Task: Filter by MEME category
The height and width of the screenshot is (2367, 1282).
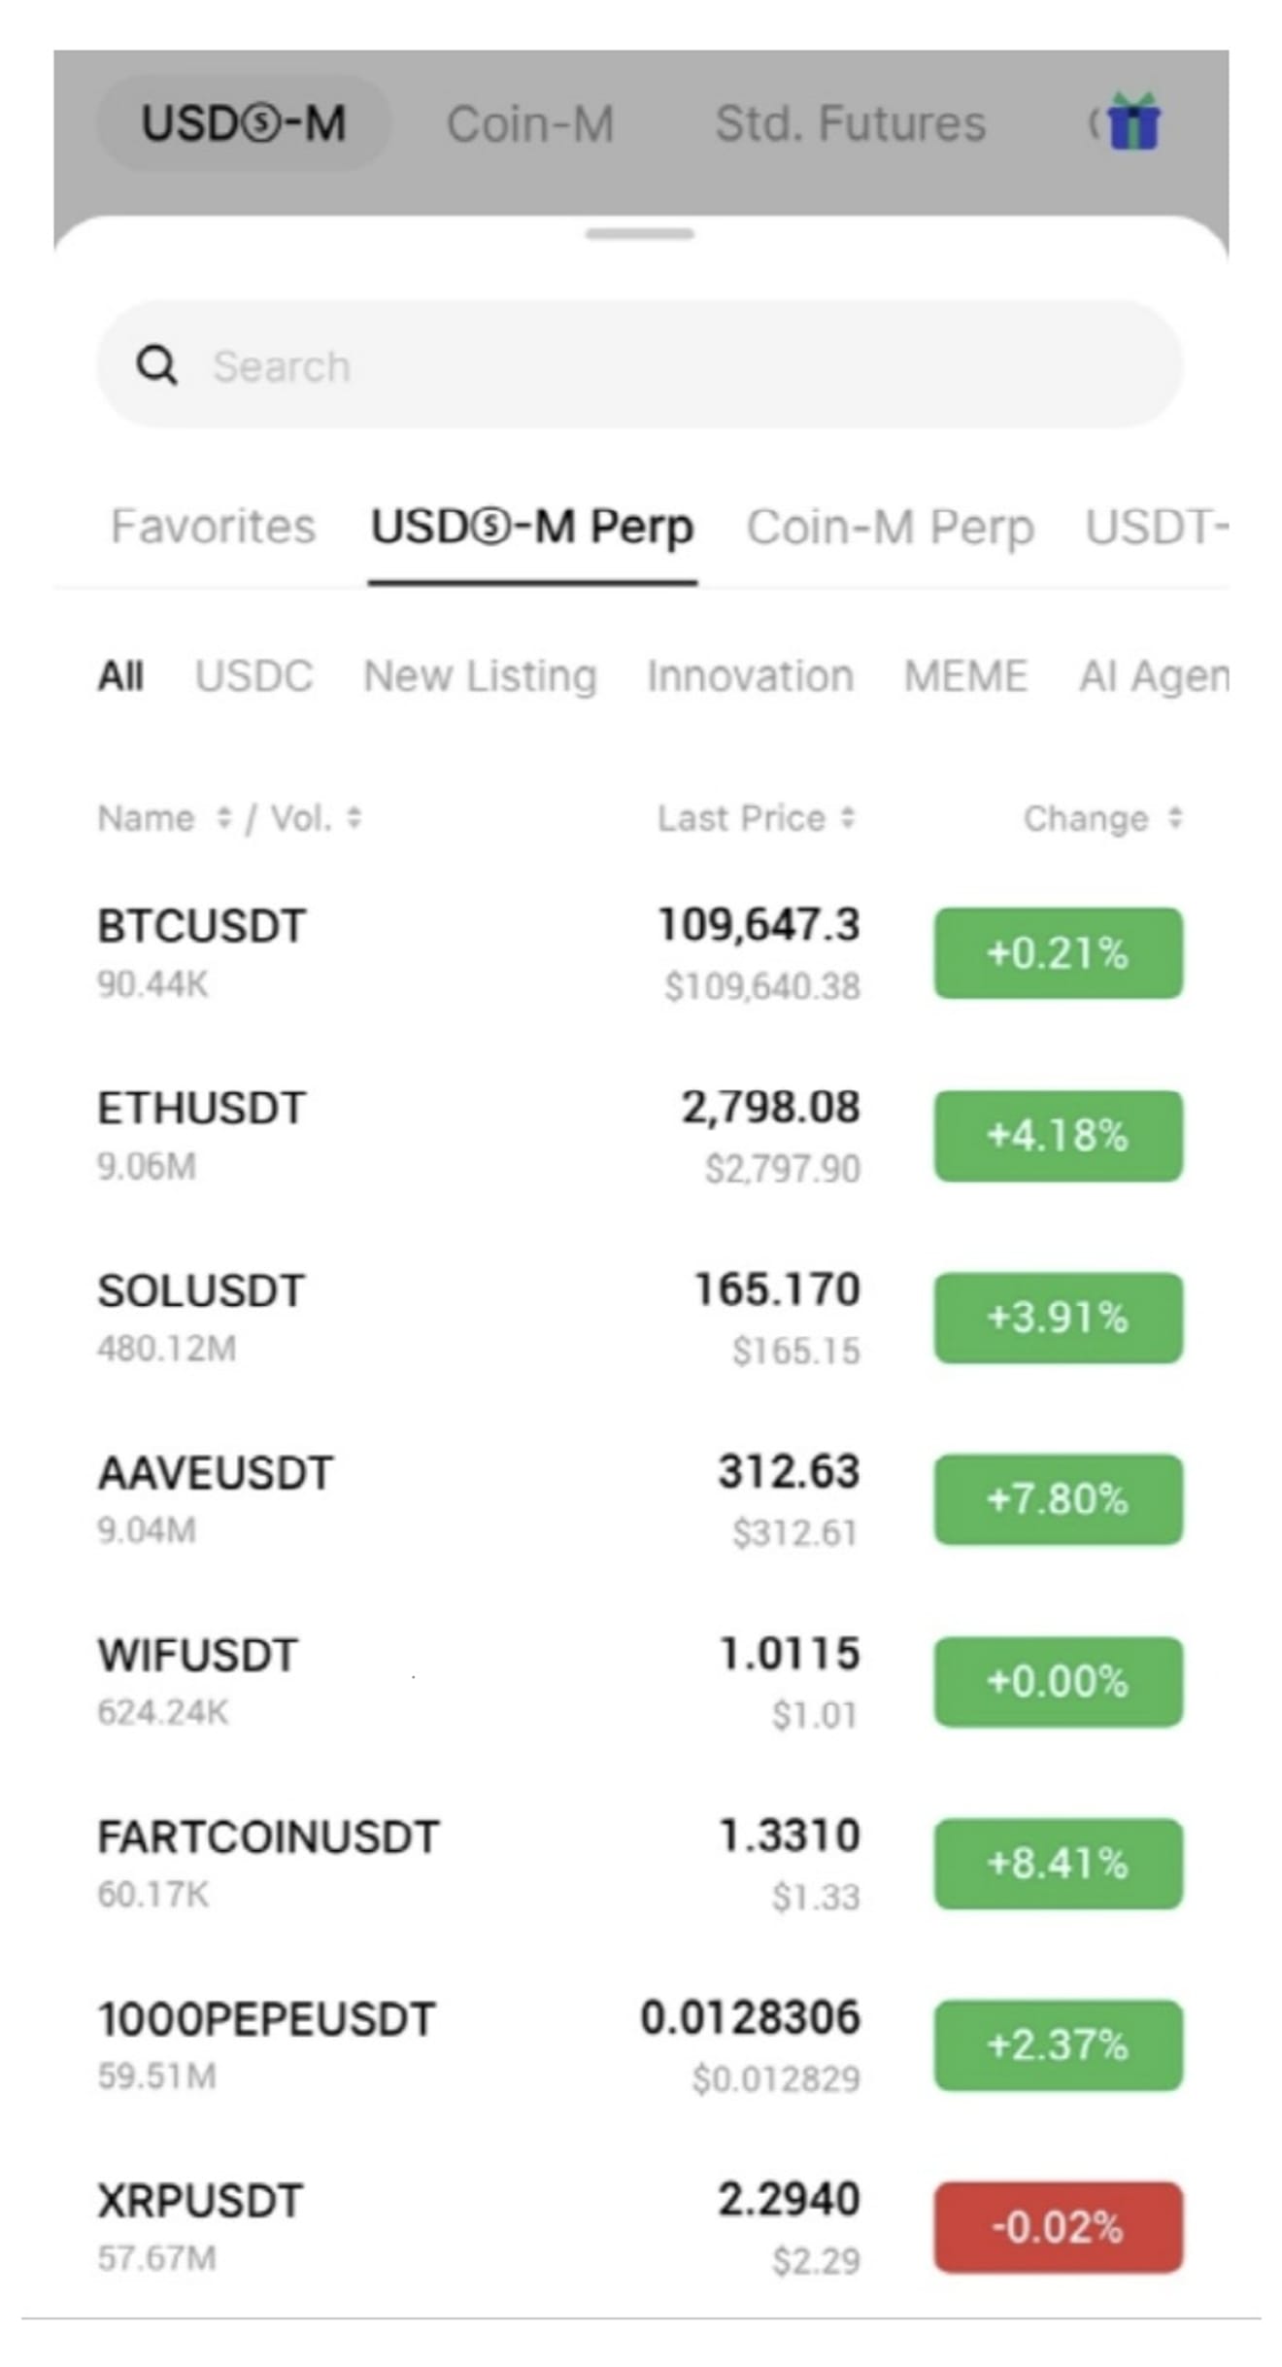Action: click(x=965, y=675)
